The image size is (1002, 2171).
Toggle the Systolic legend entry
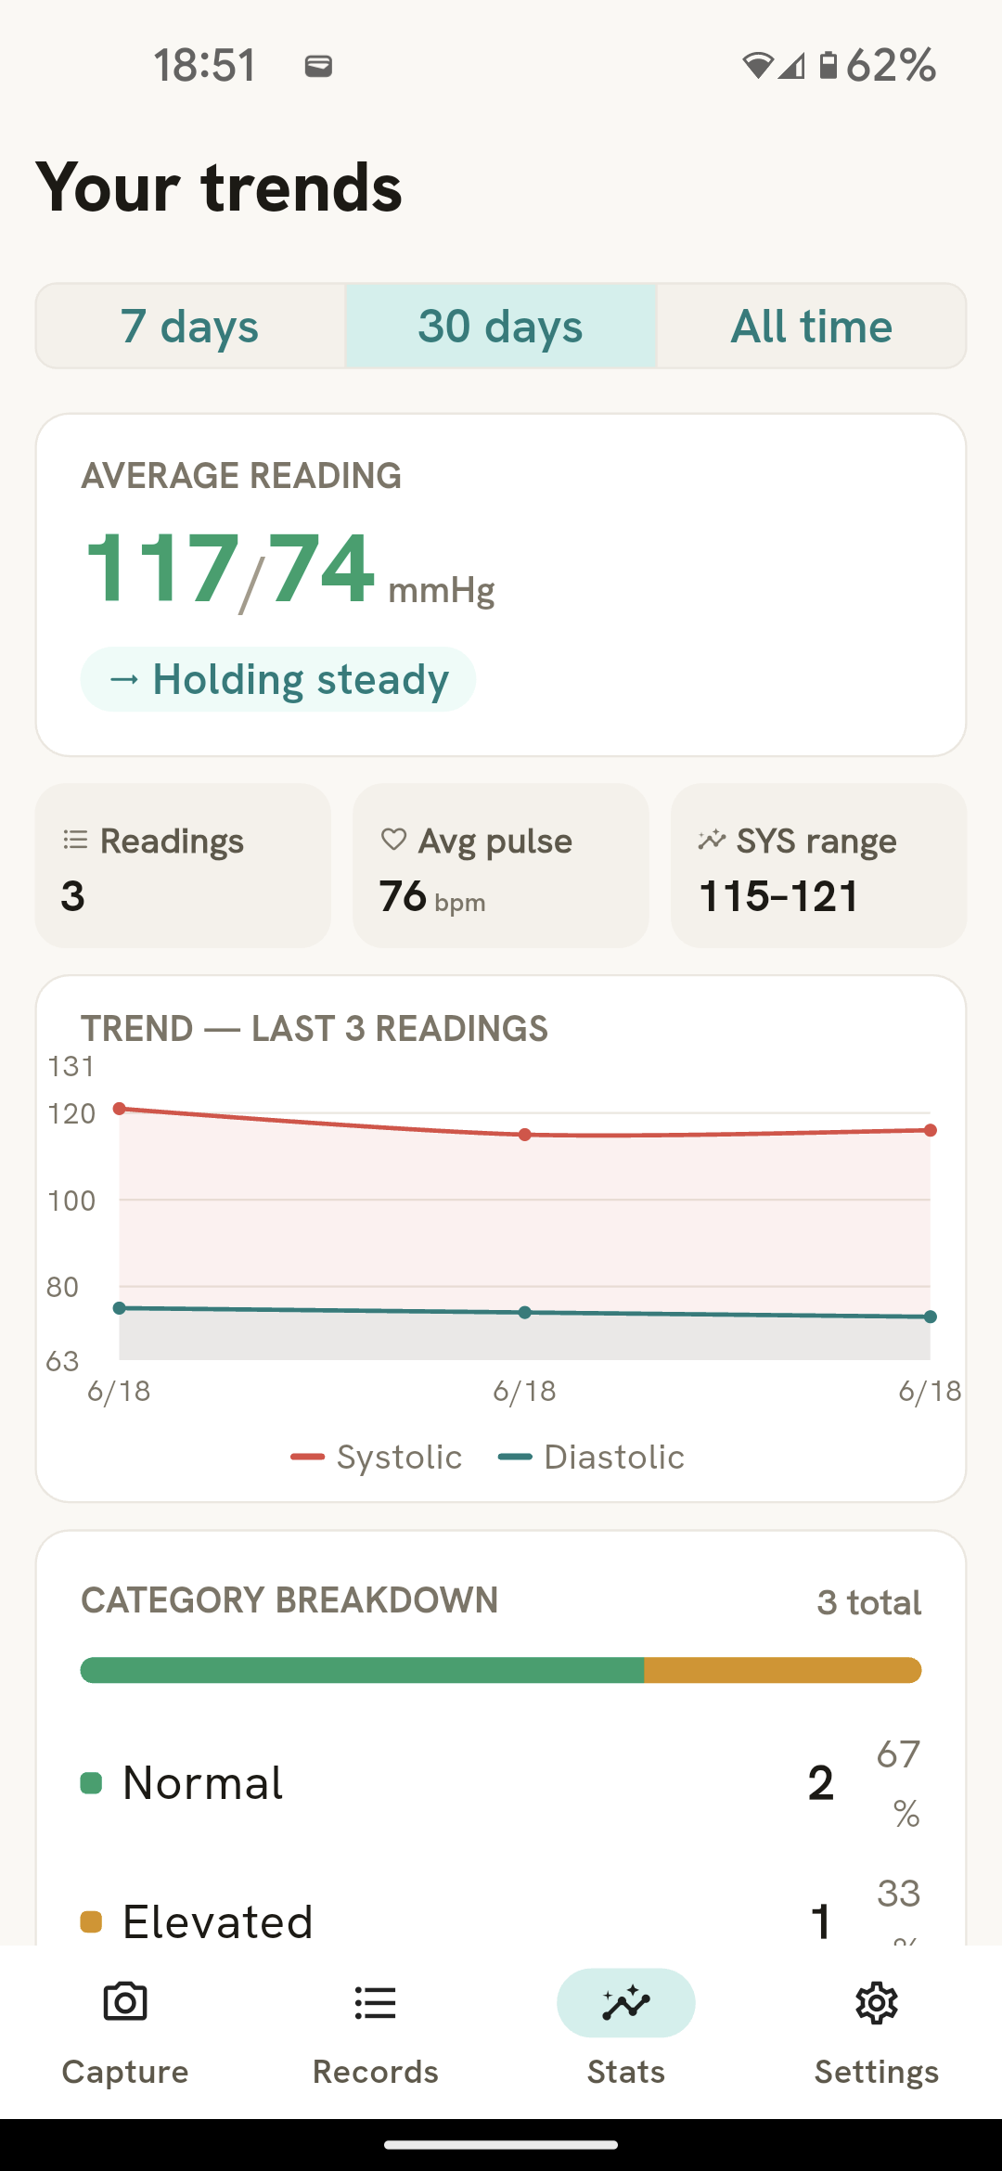coord(377,1457)
